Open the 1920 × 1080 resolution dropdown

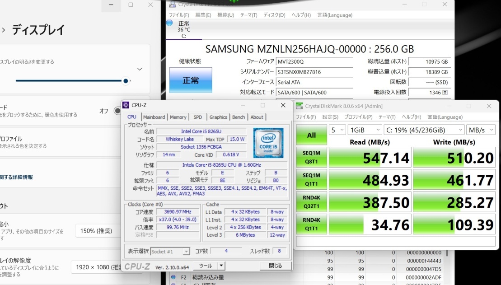(x=96, y=267)
